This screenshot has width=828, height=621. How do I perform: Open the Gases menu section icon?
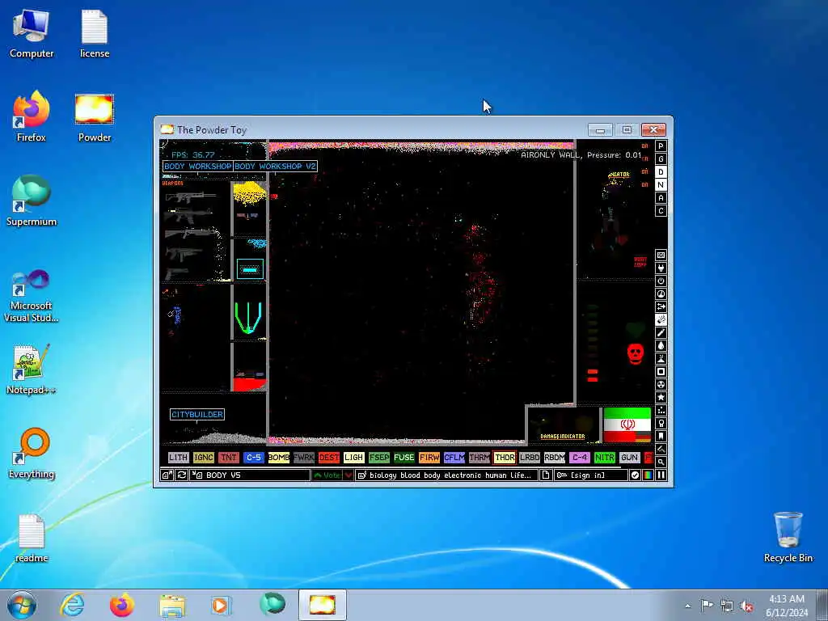point(661,332)
